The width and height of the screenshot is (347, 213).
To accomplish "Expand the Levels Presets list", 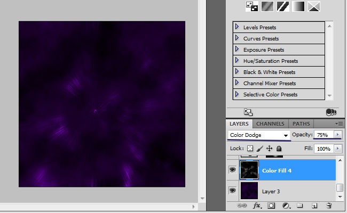I will tap(237, 27).
